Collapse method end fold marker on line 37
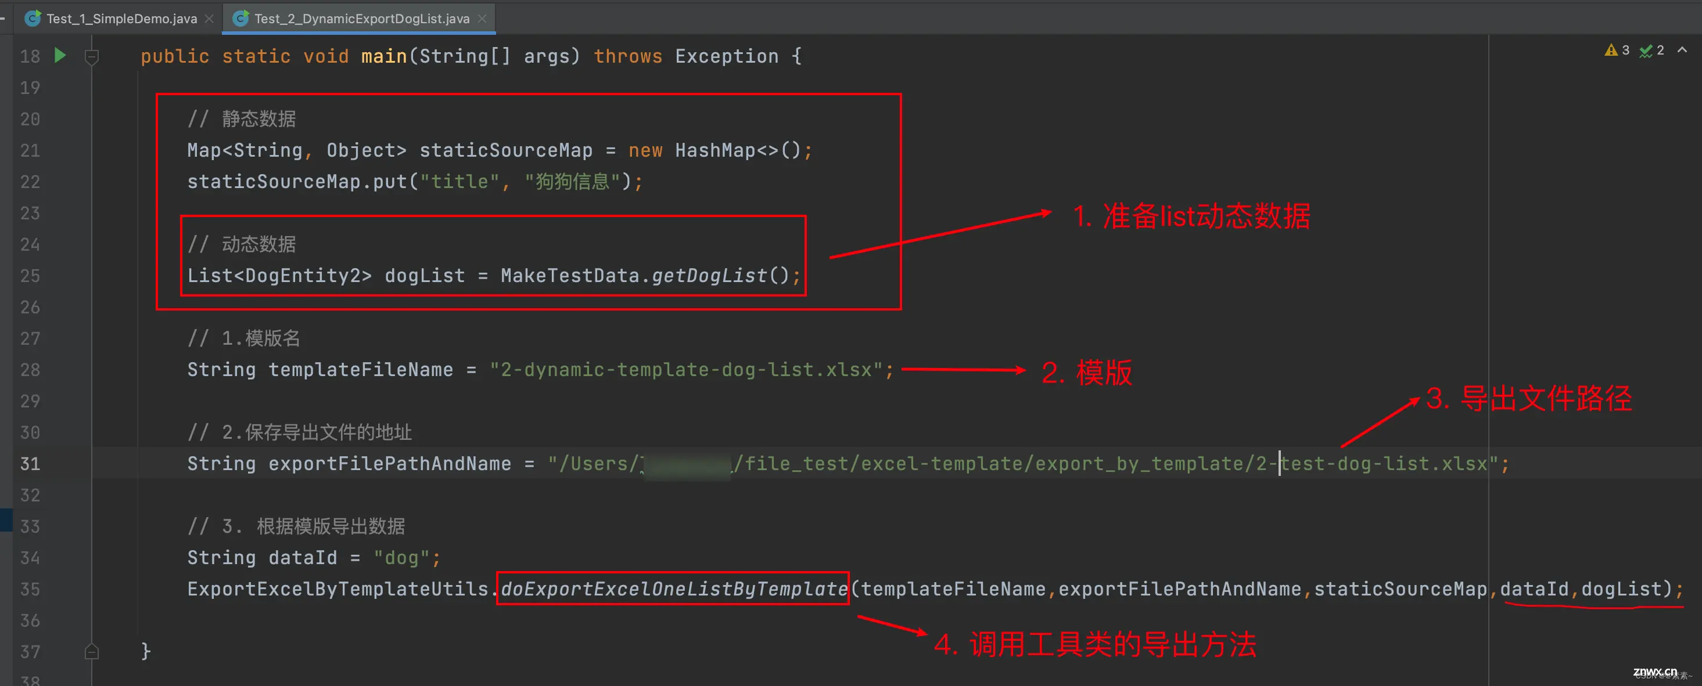The width and height of the screenshot is (1702, 686). click(x=92, y=652)
